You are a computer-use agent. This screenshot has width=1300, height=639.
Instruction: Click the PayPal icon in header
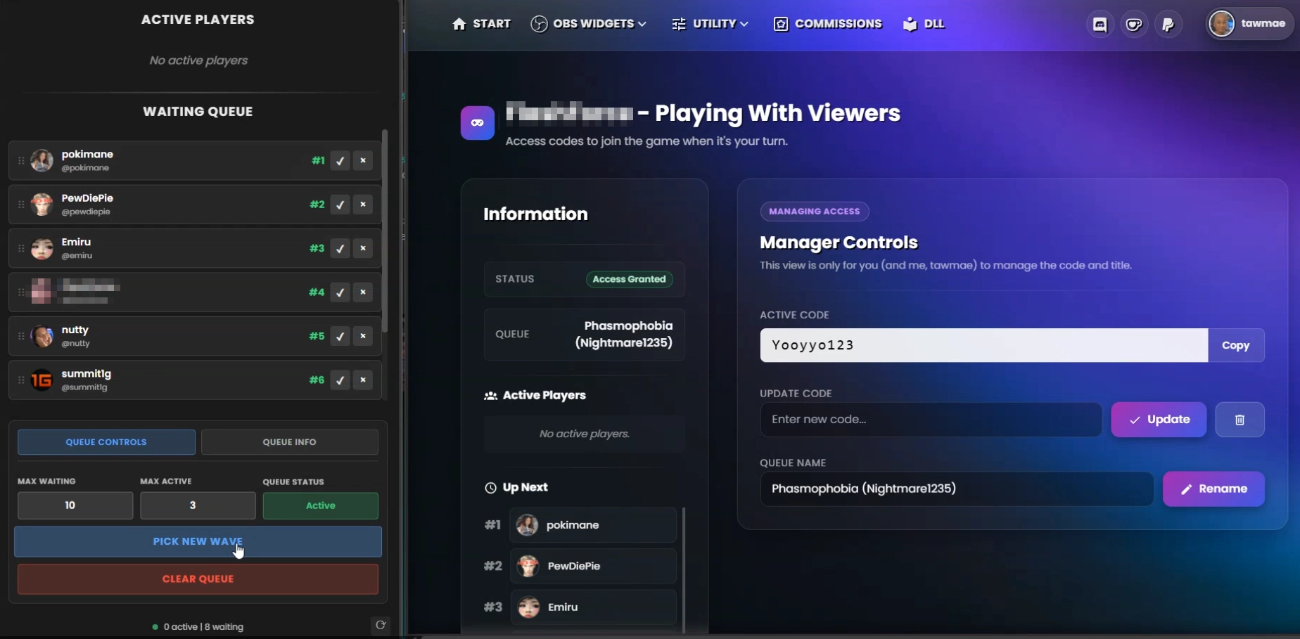(x=1168, y=25)
